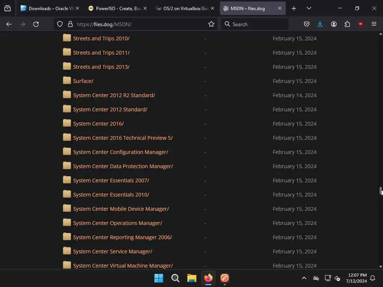Switch to Downloads – Oracle VM tab
The height and width of the screenshot is (287, 383).
coord(50,9)
